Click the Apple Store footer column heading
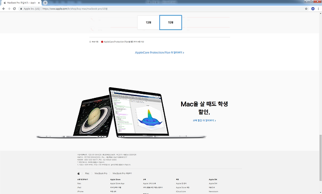Image resolution: width=322 pixels, height=194 pixels. pyautogui.click(x=115, y=179)
